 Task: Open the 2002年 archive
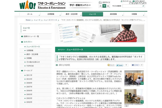(29, 102)
